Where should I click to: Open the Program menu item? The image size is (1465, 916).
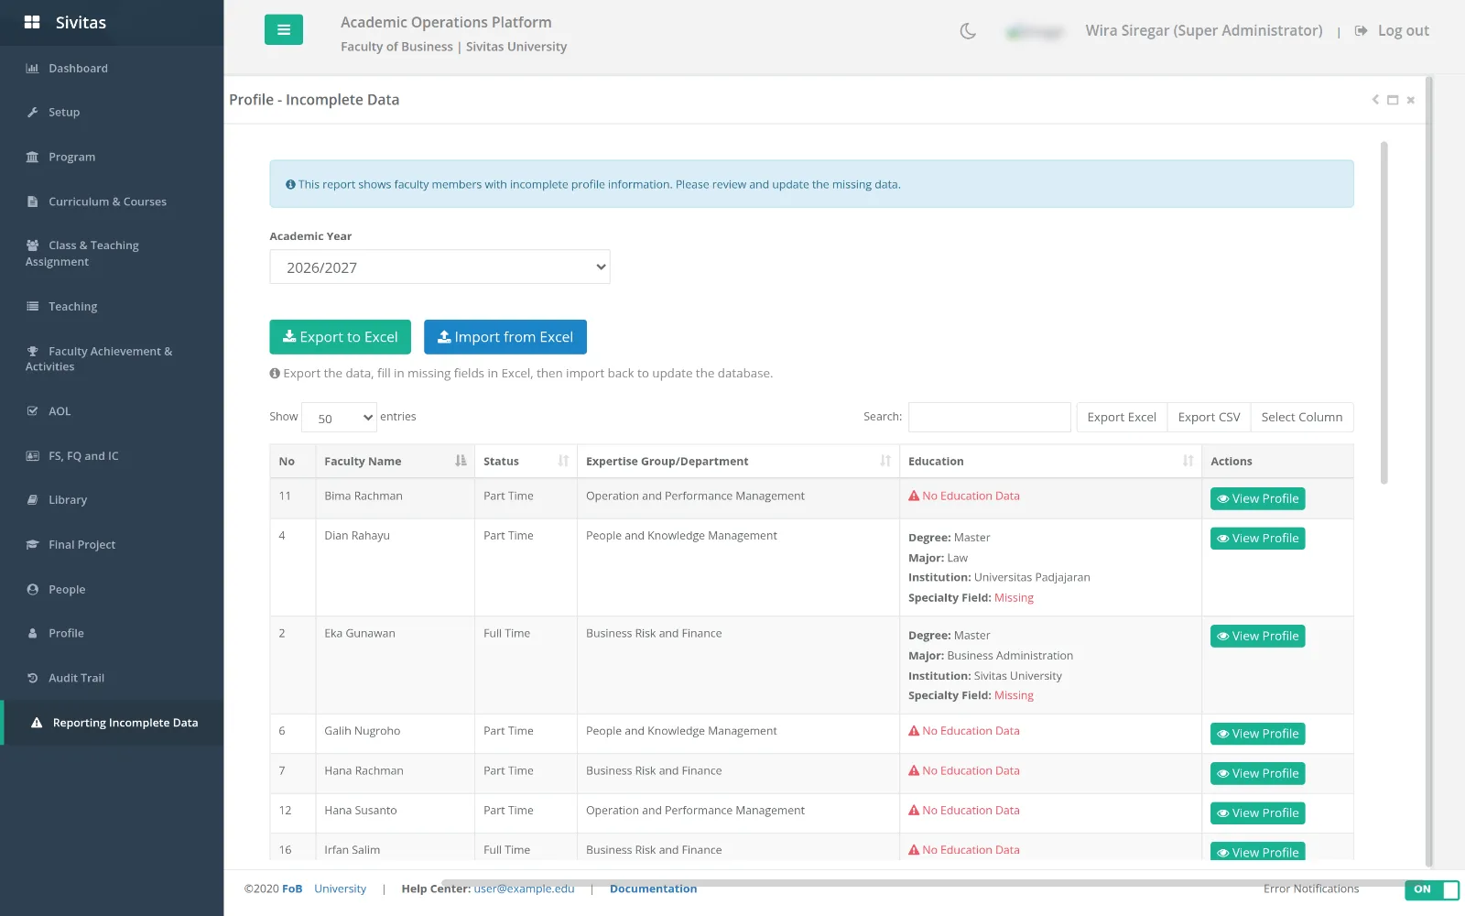coord(112,157)
